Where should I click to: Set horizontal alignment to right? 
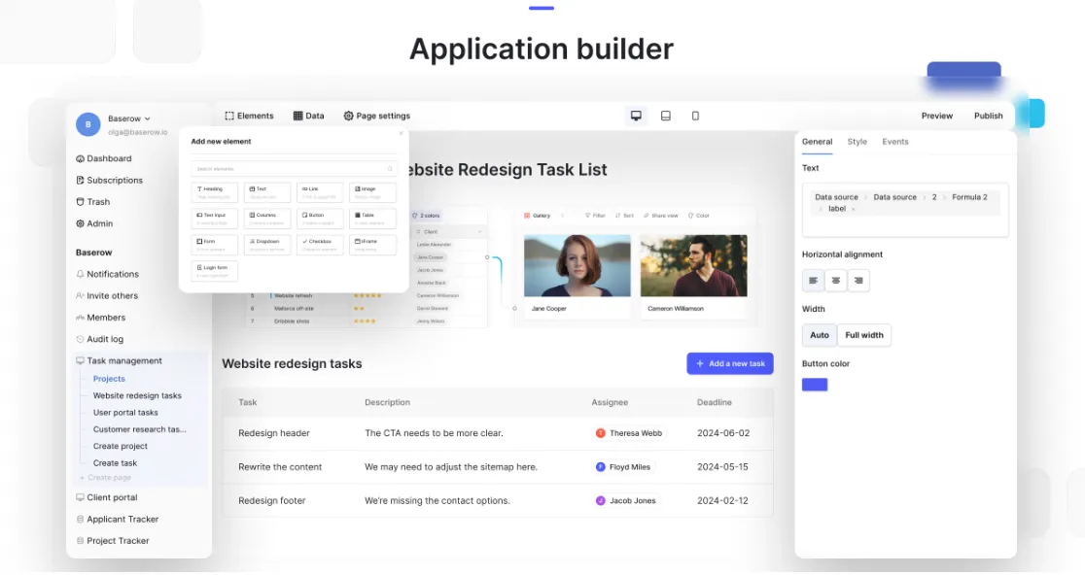(x=858, y=281)
